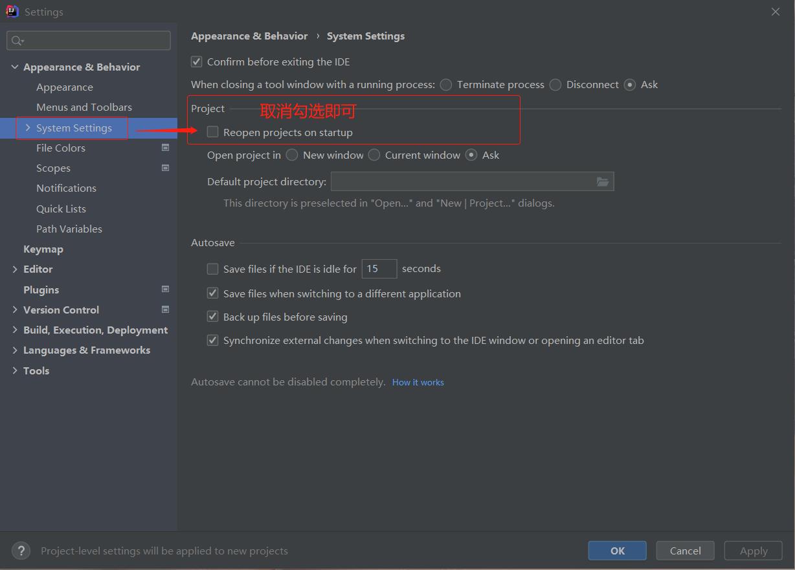Image resolution: width=795 pixels, height=570 pixels.
Task: Open Scopes settings page
Action: point(53,168)
